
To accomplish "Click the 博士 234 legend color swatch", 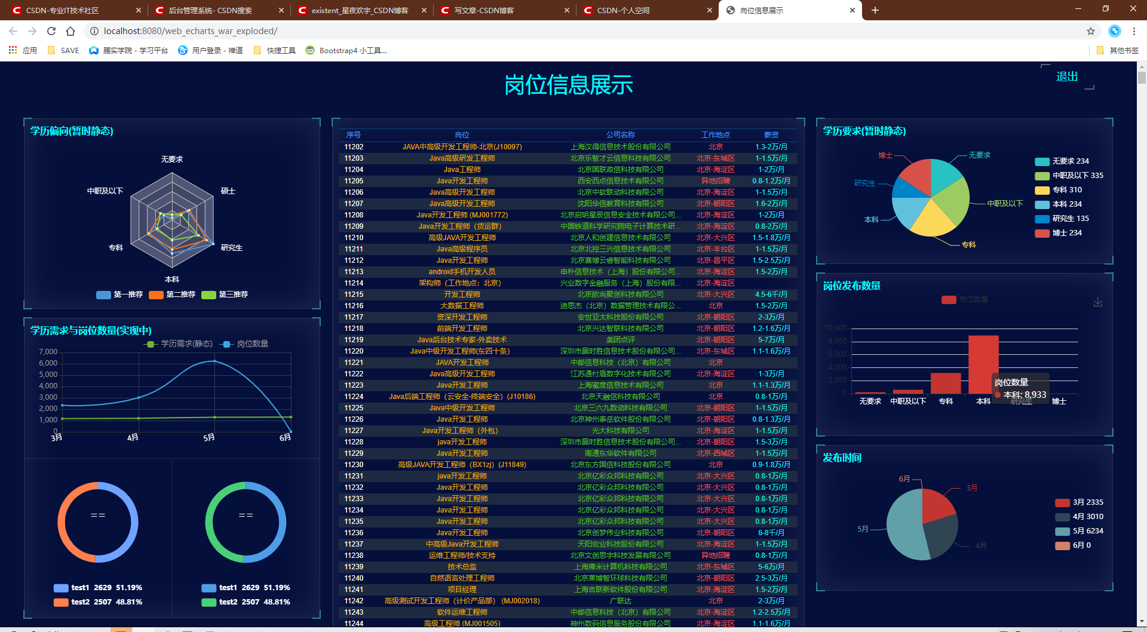I will pyautogui.click(x=1042, y=233).
